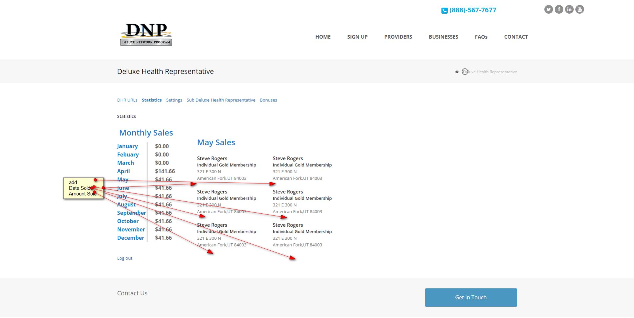Click the DNP Deluxe Network Program logo
The image size is (634, 318).
(x=146, y=35)
